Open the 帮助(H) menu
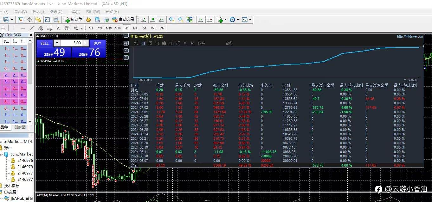The height and width of the screenshot is (202, 432). click(112, 12)
